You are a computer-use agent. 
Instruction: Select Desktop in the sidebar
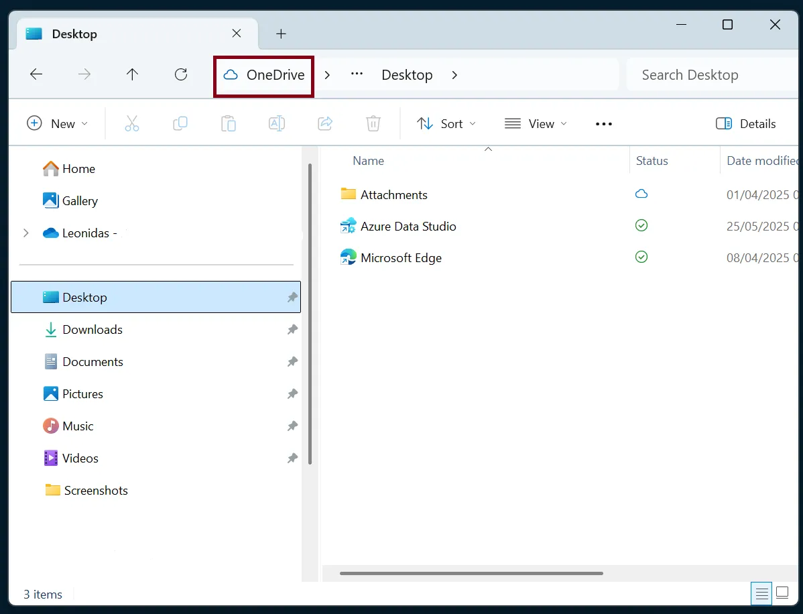pos(156,297)
